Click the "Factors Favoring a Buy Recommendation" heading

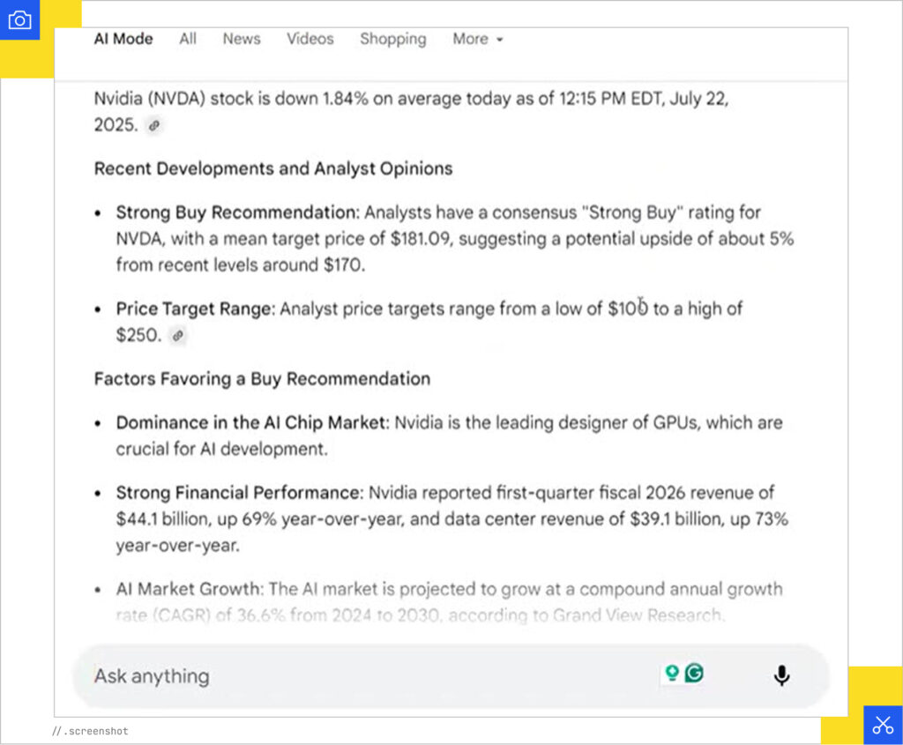pos(262,379)
